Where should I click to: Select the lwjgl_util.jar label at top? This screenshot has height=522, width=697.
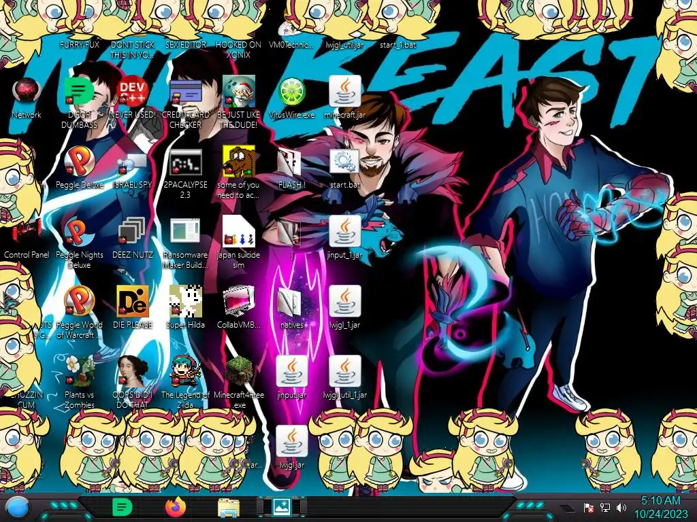344,45
